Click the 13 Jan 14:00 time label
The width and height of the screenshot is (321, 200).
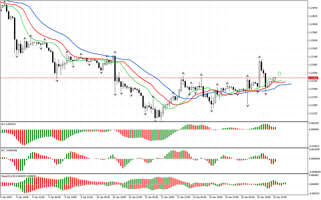167,197
